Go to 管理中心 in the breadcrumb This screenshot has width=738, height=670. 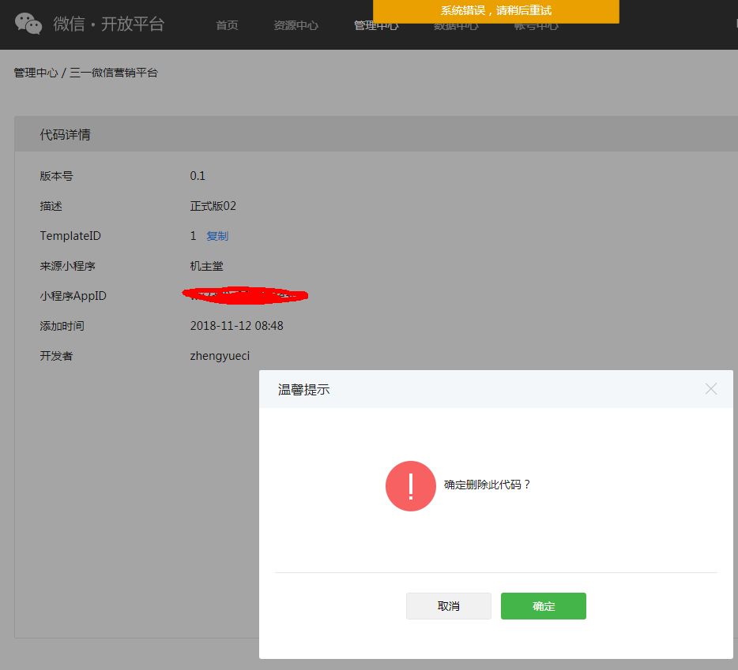click(x=36, y=73)
